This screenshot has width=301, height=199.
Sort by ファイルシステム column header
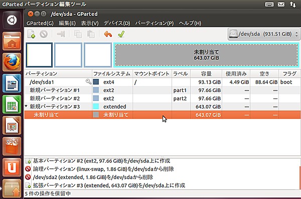(x=112, y=73)
